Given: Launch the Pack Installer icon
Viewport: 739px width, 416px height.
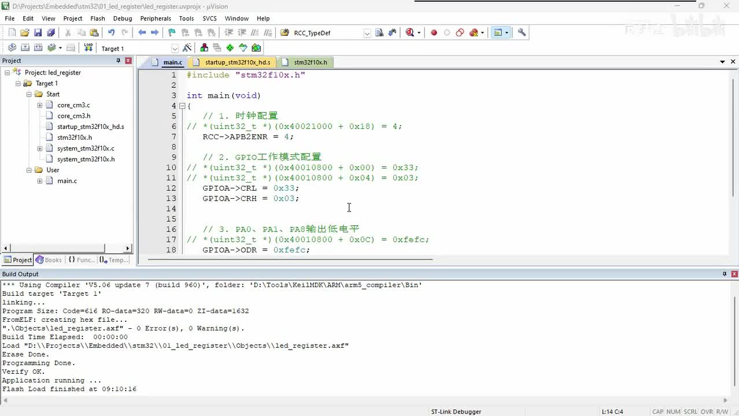Looking at the screenshot, I should pyautogui.click(x=256, y=48).
